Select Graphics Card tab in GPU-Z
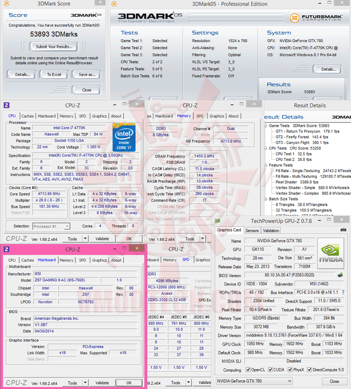Screen dimensions: 351x389 pos(229,230)
